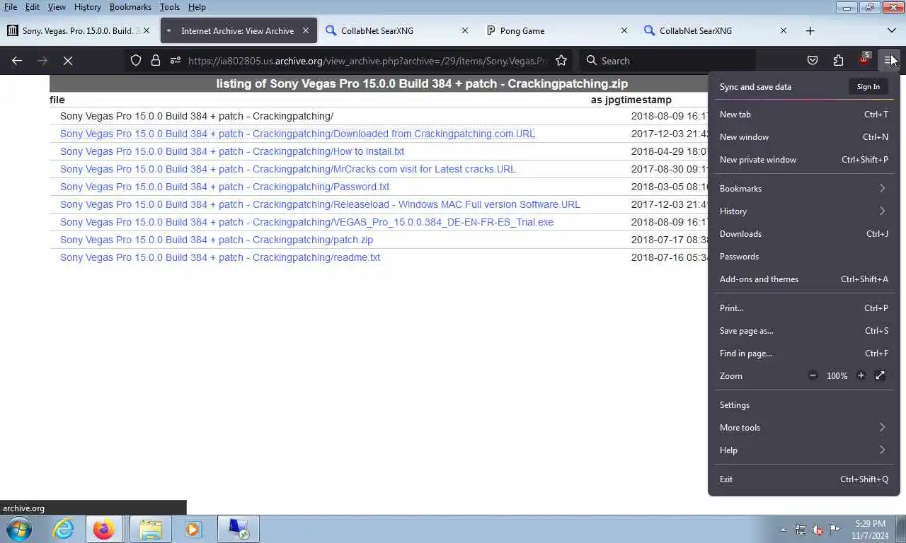Viewport: 906px width, 543px height.
Task: Open the site permissions icon in address bar
Action: pos(176,61)
